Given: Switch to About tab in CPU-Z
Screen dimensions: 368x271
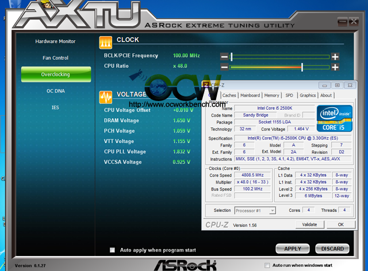Looking at the screenshot, I should tap(326, 95).
